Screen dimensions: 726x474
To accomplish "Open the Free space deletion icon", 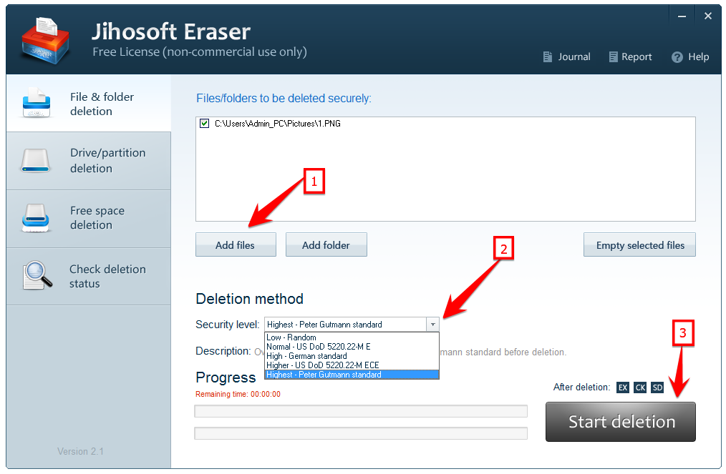I will pyautogui.click(x=36, y=218).
